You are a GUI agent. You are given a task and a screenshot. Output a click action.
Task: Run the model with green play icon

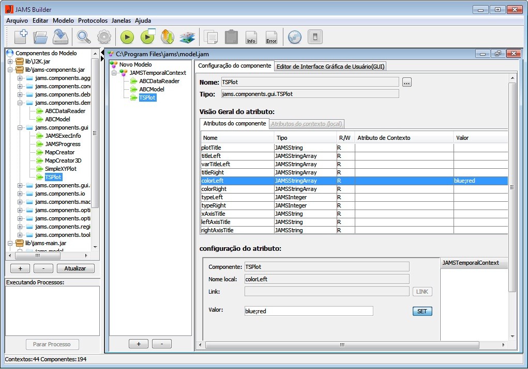(x=127, y=37)
